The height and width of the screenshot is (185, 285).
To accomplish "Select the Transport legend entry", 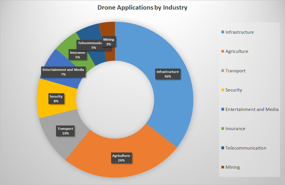I will (x=235, y=71).
